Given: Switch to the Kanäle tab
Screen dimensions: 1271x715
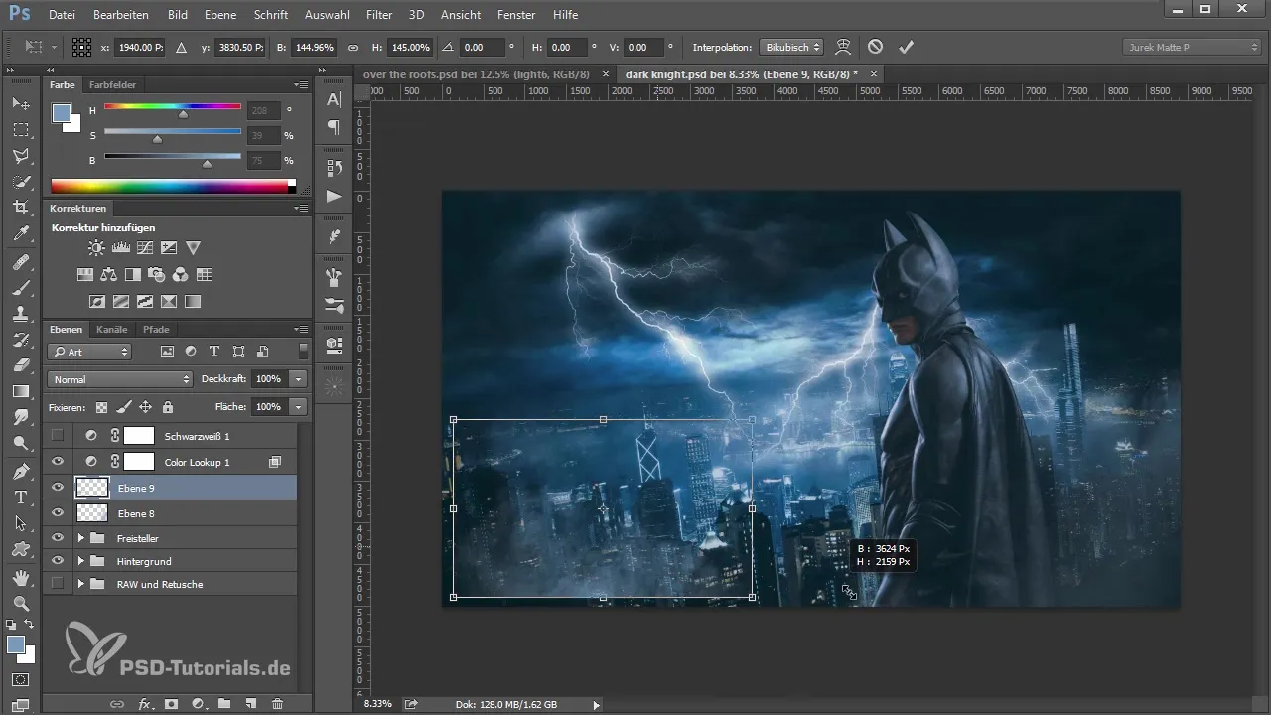Looking at the screenshot, I should click(112, 329).
